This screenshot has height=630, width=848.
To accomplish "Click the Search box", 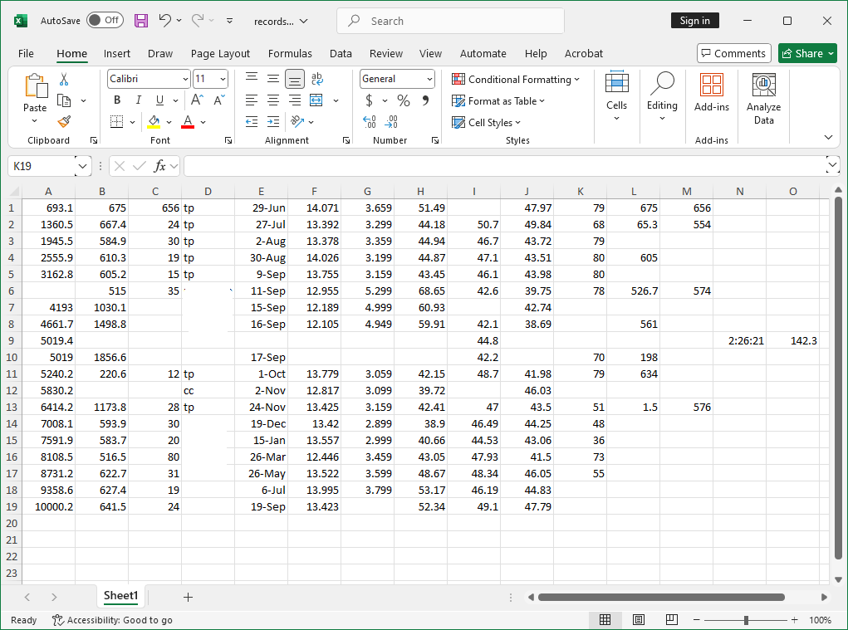I will pyautogui.click(x=450, y=21).
